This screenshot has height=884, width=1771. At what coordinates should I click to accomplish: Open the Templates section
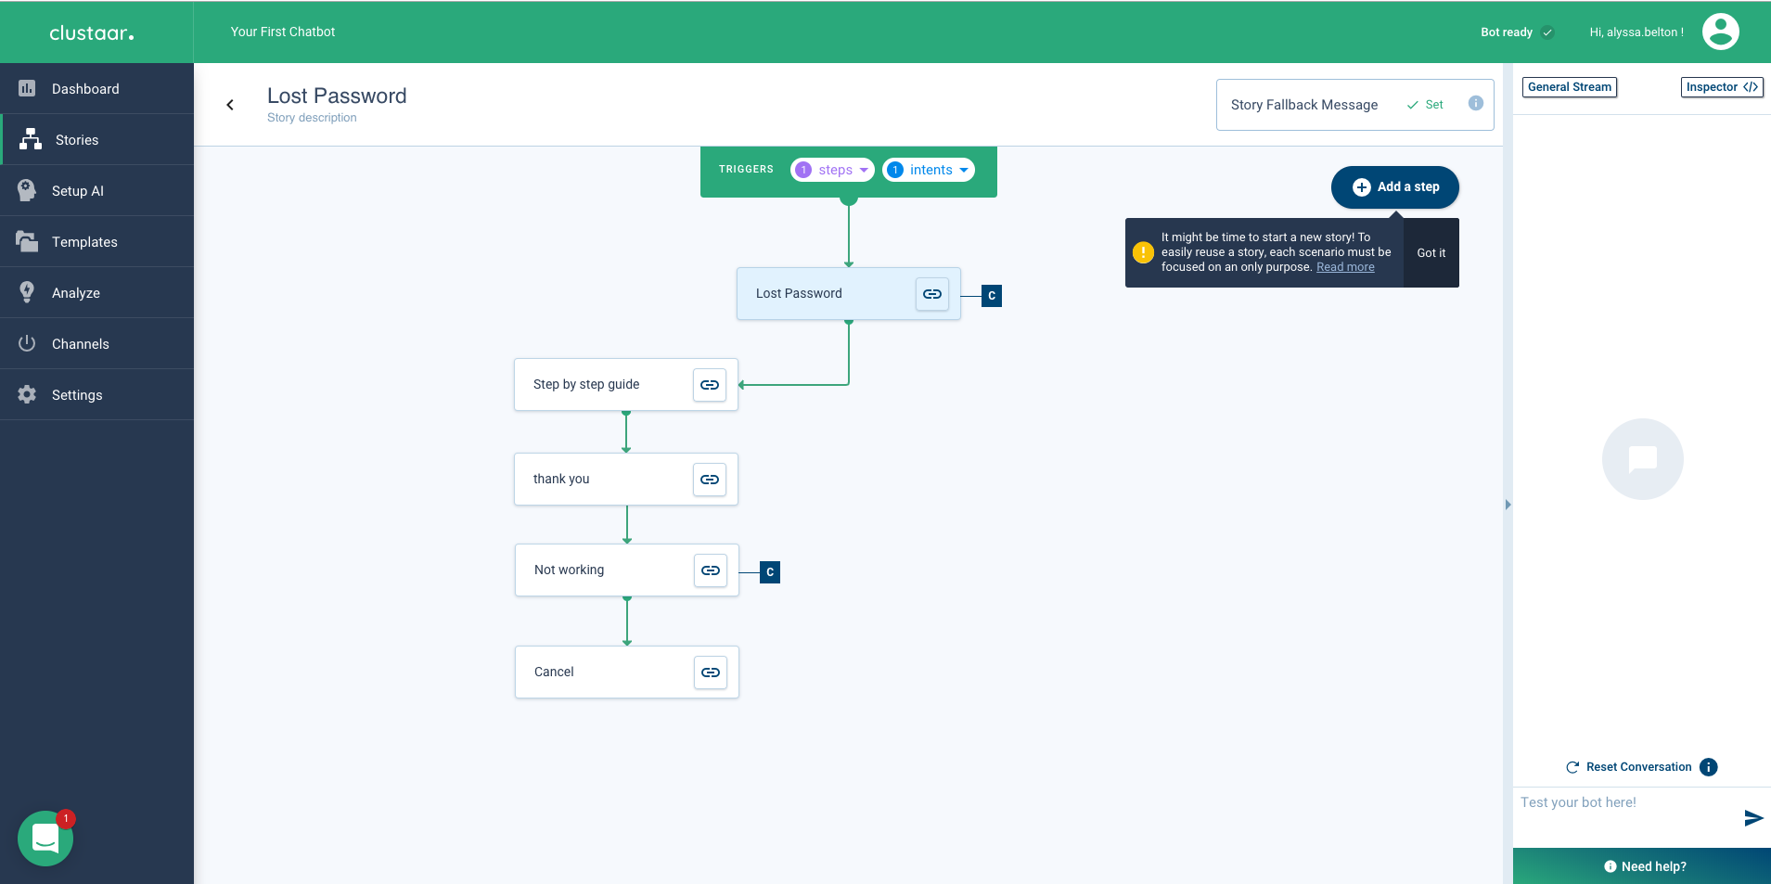(x=96, y=242)
